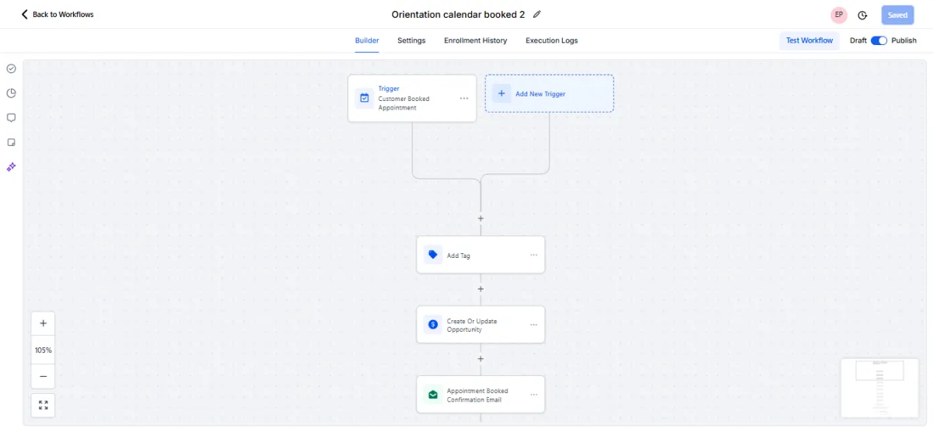Open the version history clock icon

(862, 16)
